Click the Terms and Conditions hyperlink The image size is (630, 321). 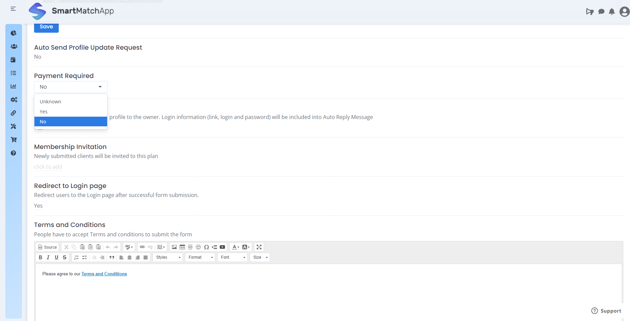[x=104, y=274]
